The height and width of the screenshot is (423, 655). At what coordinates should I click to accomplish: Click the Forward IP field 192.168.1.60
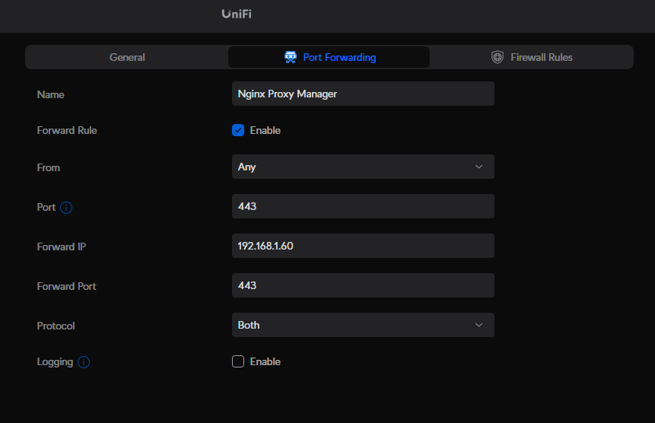[x=363, y=246]
